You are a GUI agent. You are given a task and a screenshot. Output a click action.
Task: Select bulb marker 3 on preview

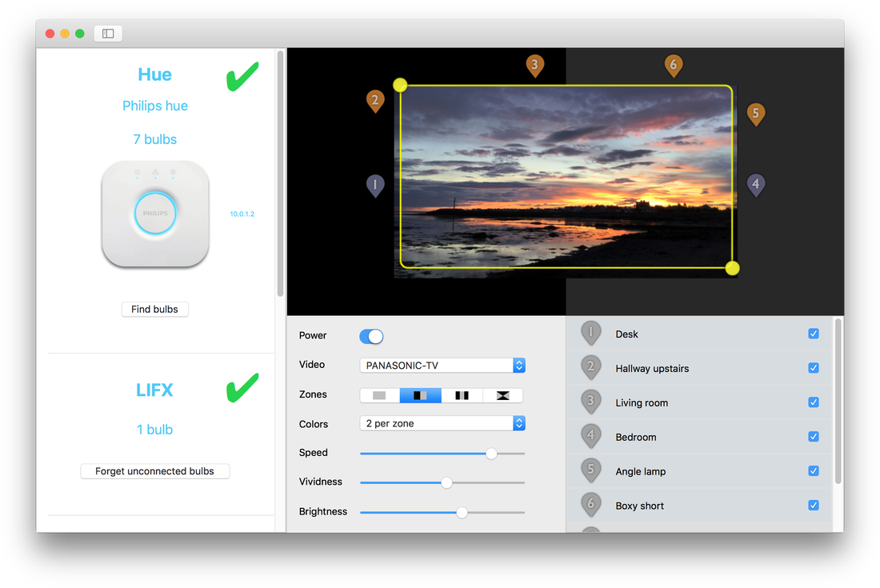[x=535, y=66]
